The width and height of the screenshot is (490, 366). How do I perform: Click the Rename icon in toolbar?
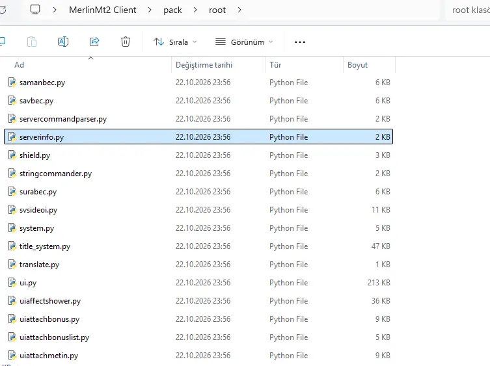click(x=63, y=42)
